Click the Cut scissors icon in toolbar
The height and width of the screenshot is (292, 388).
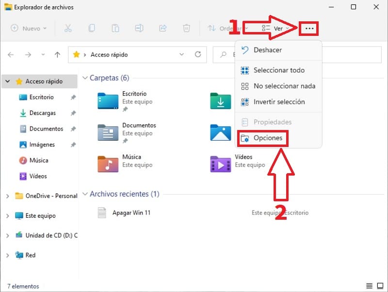click(x=68, y=28)
